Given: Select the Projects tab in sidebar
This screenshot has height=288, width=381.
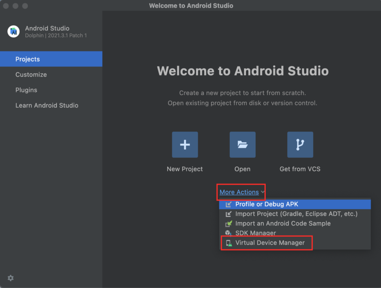Looking at the screenshot, I should pyautogui.click(x=51, y=59).
